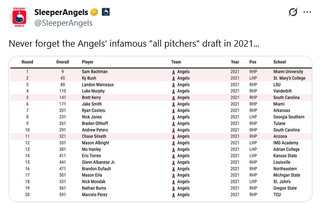Click the affiliate badge next to verified checkmark
The height and width of the screenshot is (206, 321).
106,12
